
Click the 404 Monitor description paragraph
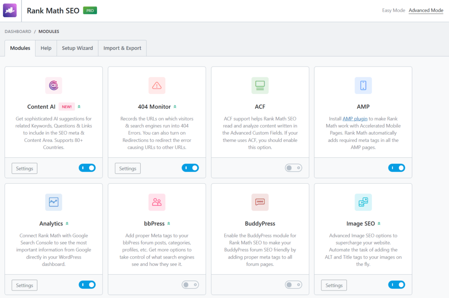(157, 133)
